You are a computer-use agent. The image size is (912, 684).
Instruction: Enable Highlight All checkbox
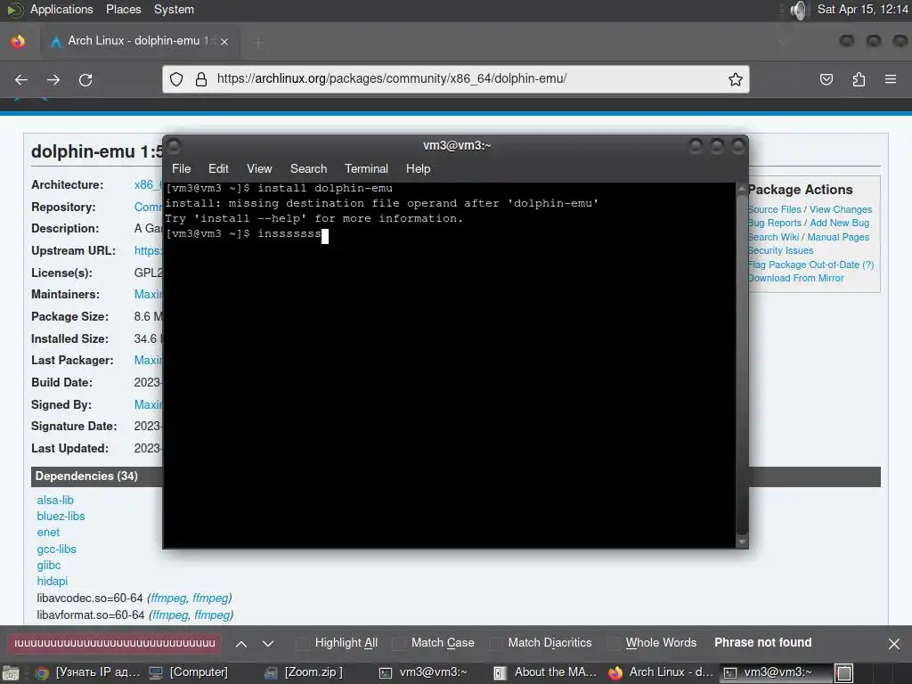(x=302, y=643)
